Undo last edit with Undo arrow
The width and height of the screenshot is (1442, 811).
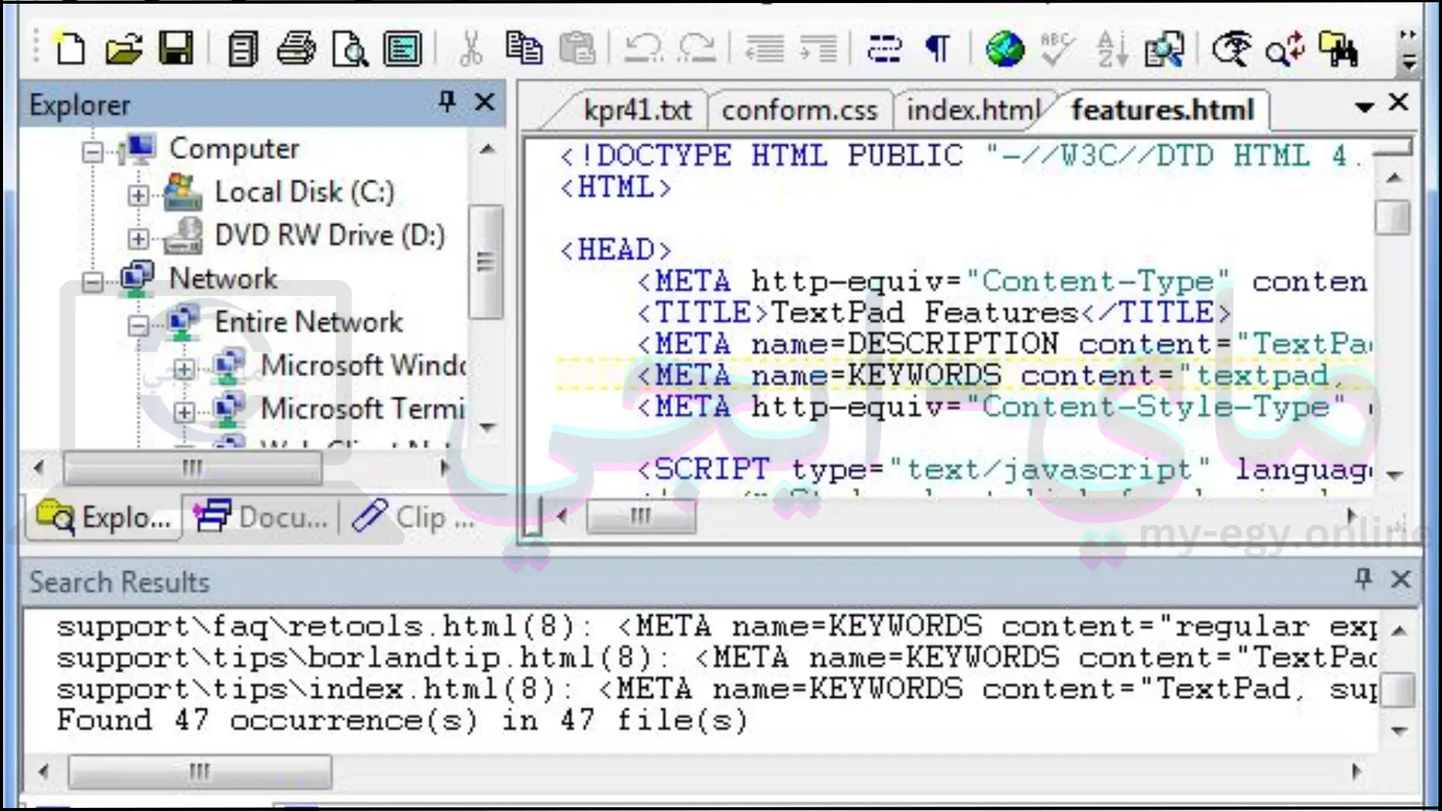tap(643, 50)
